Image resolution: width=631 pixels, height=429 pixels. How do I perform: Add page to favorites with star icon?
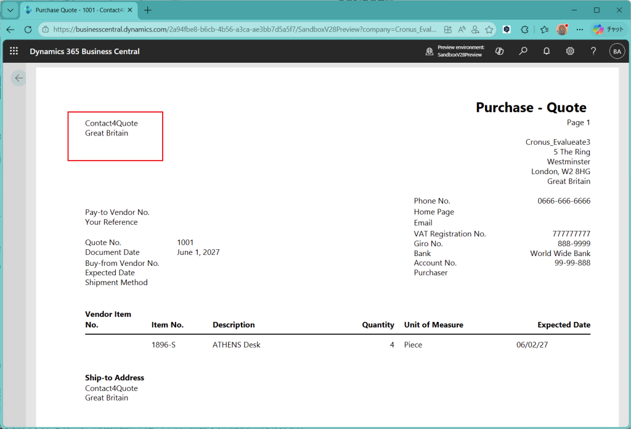tap(489, 30)
